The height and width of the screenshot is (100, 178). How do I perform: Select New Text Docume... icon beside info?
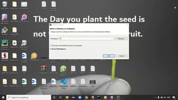coord(54,6)
